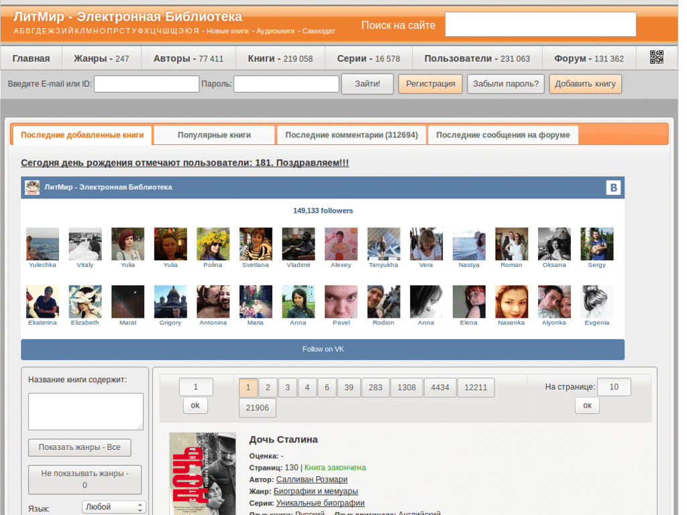The width and height of the screenshot is (687, 515).
Task: Focus the site search field
Action: pos(541,25)
